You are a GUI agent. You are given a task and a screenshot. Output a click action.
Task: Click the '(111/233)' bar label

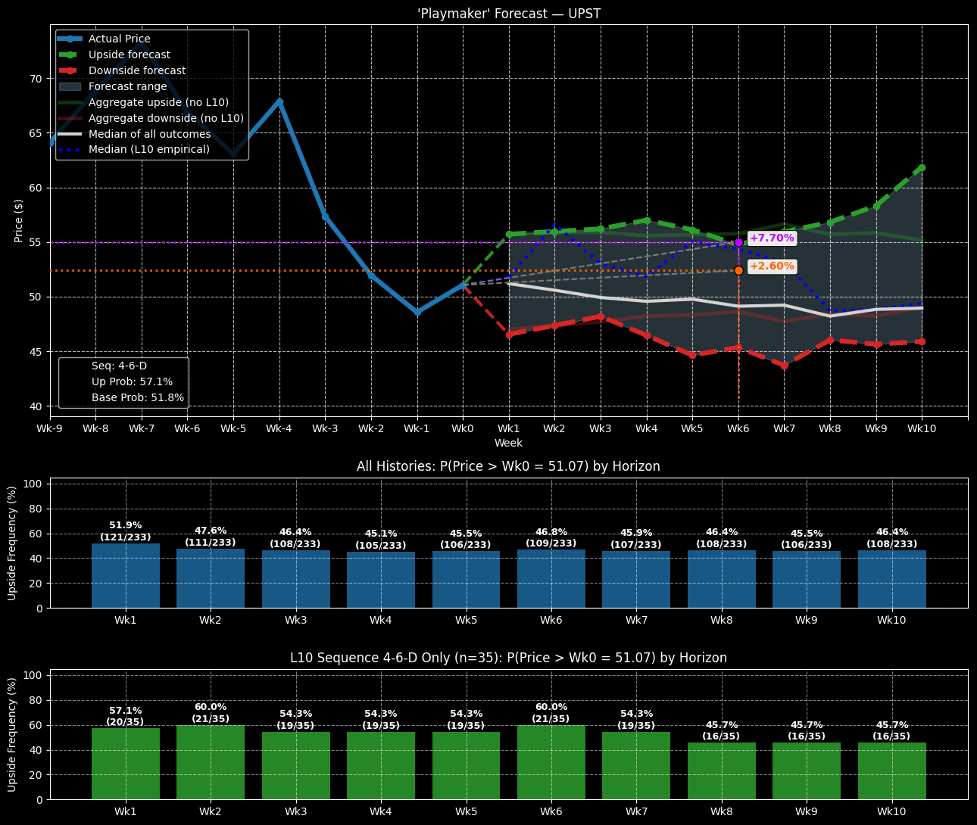coord(211,543)
